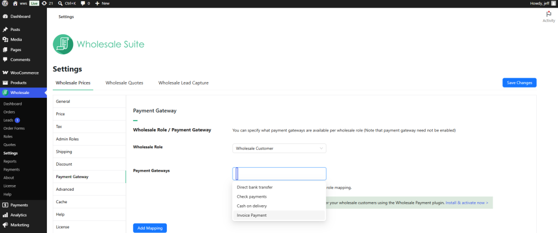This screenshot has height=233, width=558.
Task: Click the Add Mapping button
Action: [150, 228]
